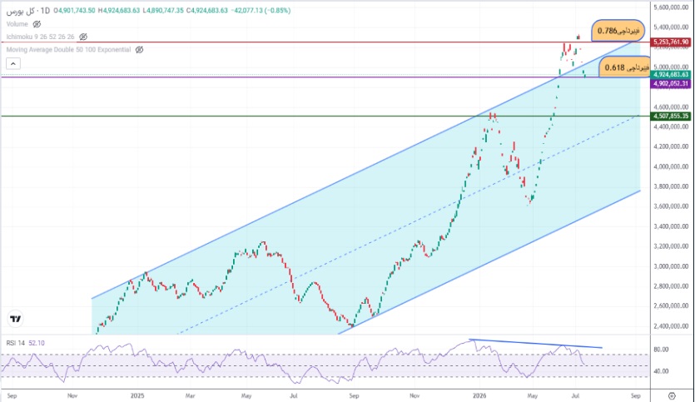Show Moving Average Double indicator via eye icon
The height and width of the screenshot is (402, 695).
click(x=139, y=50)
